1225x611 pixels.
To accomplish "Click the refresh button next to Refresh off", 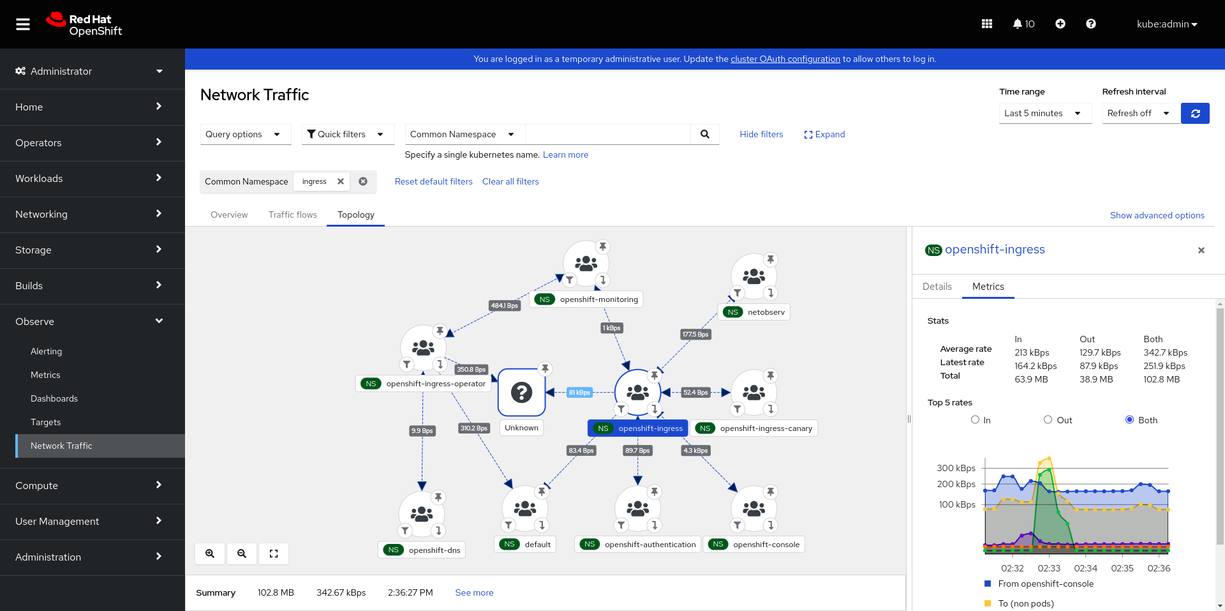I will (1195, 113).
